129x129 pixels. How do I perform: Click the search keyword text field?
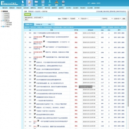95,19
